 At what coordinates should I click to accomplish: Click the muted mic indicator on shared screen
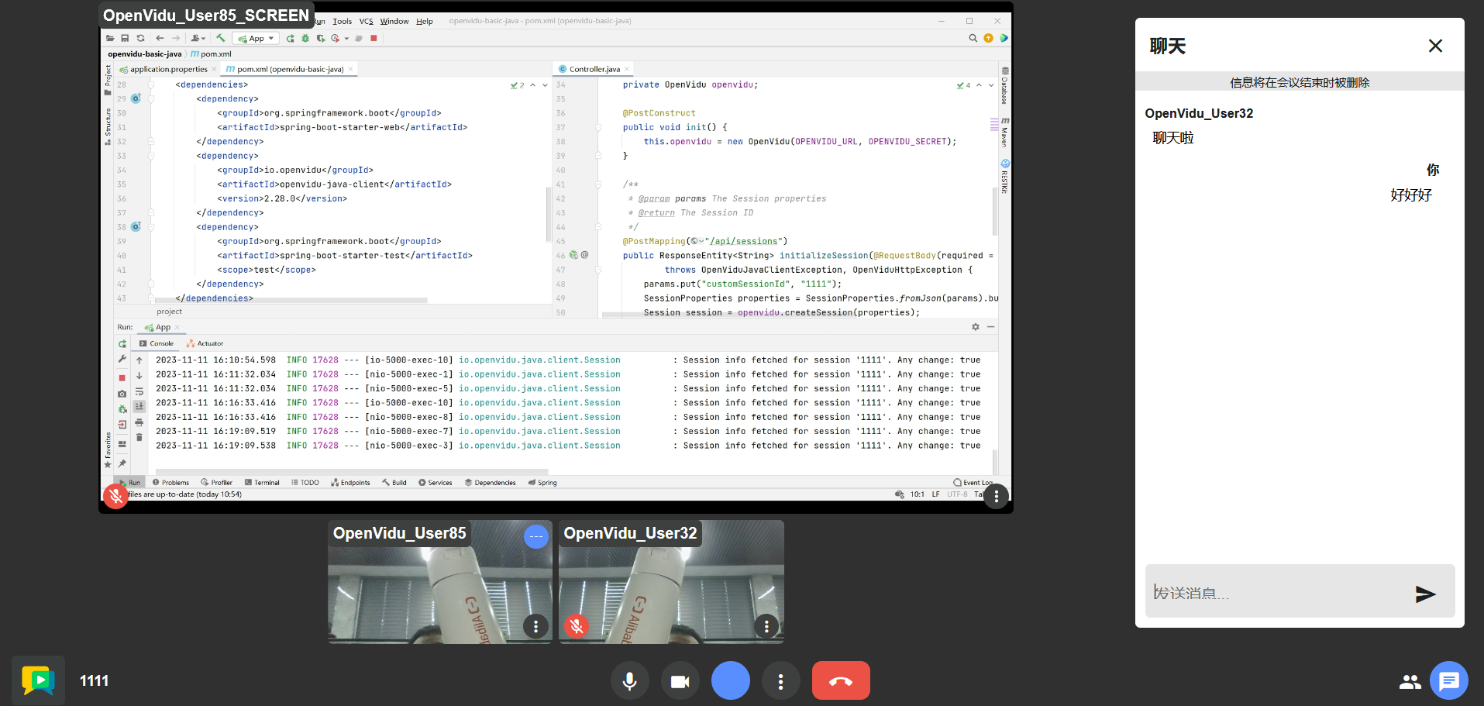116,496
